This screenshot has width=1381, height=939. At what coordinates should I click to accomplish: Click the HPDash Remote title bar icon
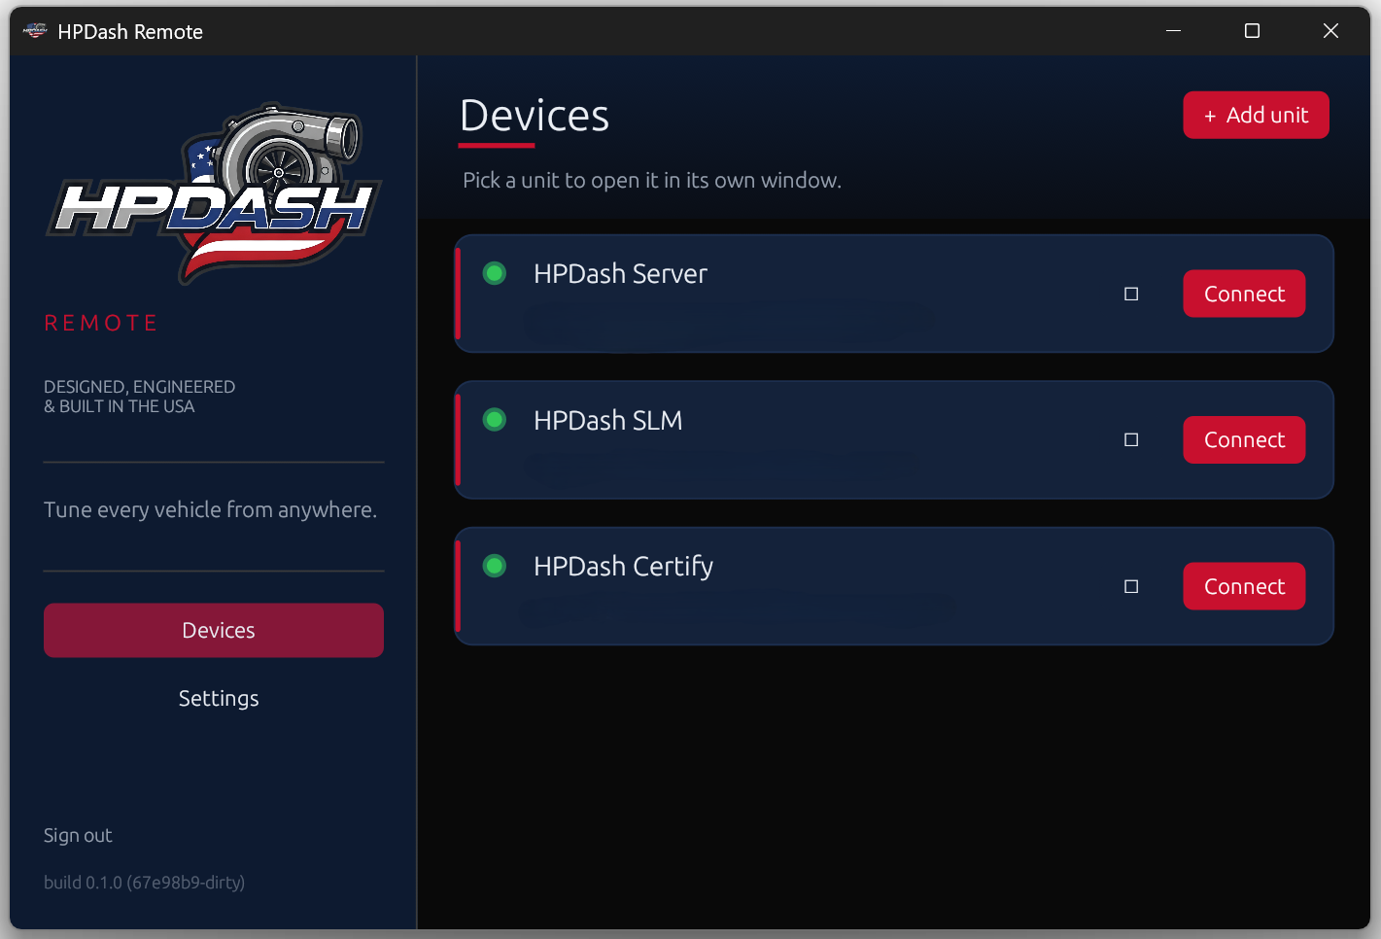pos(35,31)
